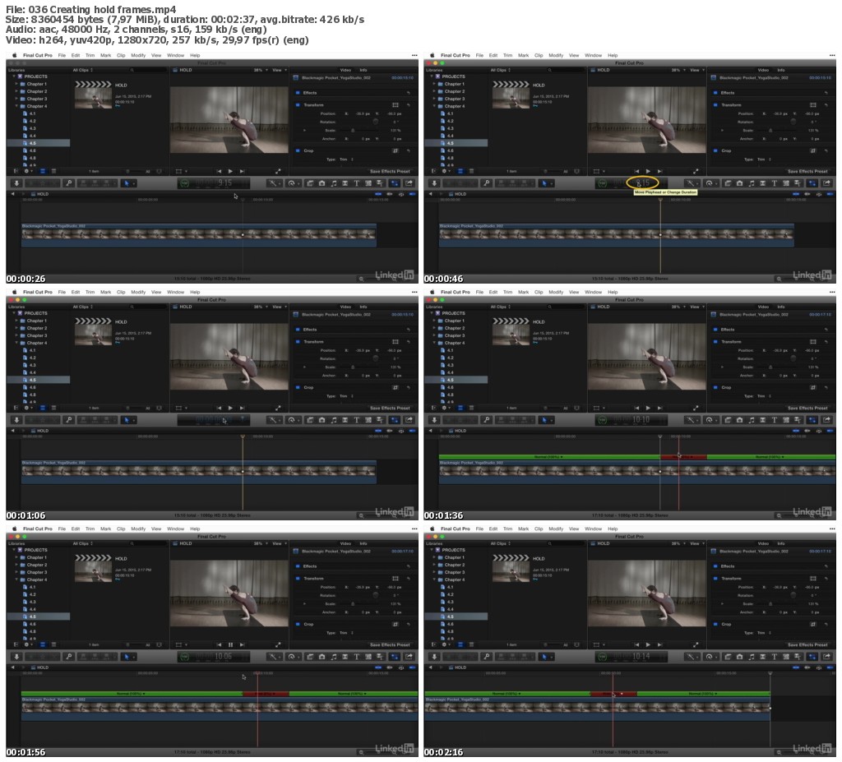
Task: Toggle Effects blue checkbox in 00:00:26 inspector
Action: [297, 93]
